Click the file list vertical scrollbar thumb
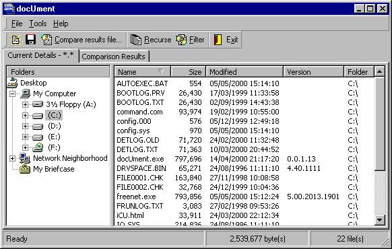Image resolution: width=392 pixels, height=249 pixels. tap(379, 124)
